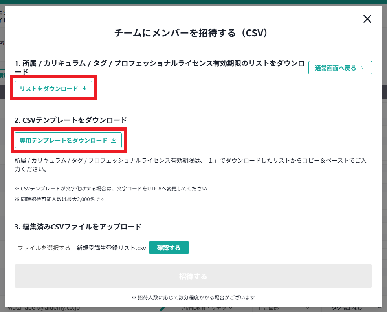Image resolution: width=387 pixels, height=312 pixels.
Task: Click the heading 2. CSVテンプレートをダウンロード
Action: click(71, 120)
